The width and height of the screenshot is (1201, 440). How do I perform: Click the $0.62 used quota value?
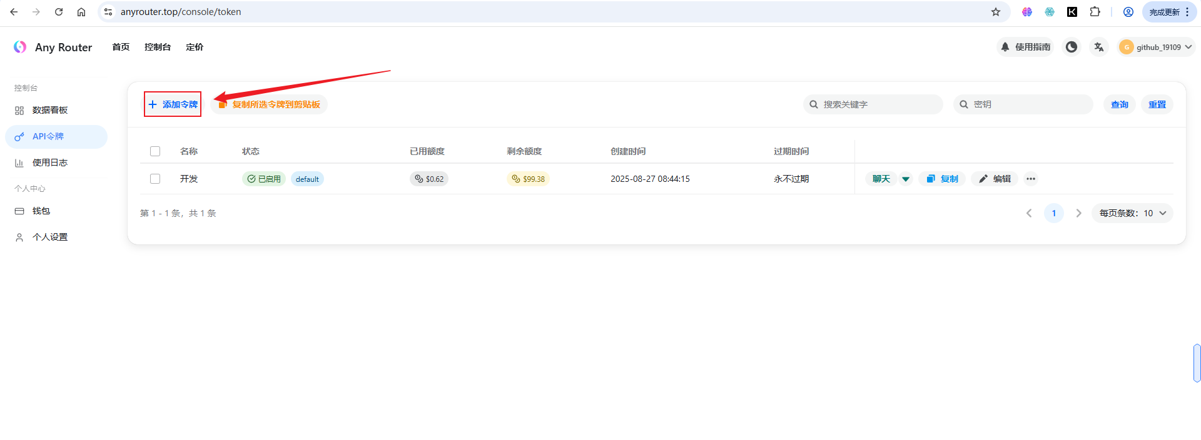point(429,179)
